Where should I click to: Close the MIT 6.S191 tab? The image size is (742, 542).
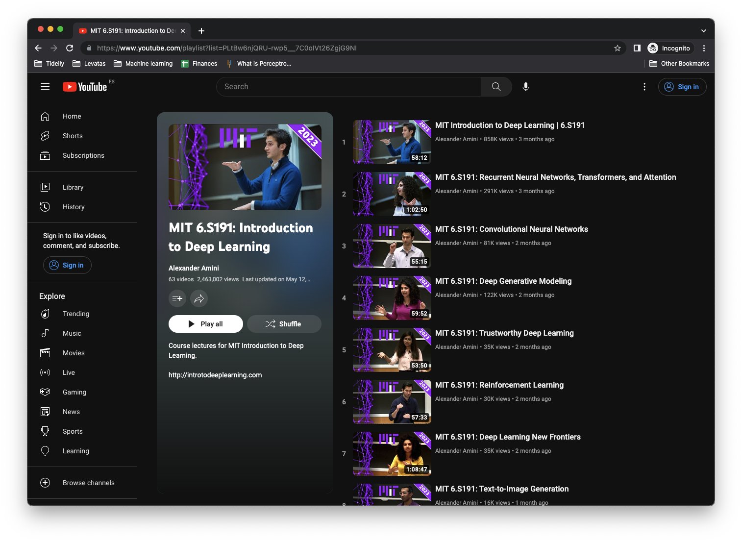coord(183,31)
